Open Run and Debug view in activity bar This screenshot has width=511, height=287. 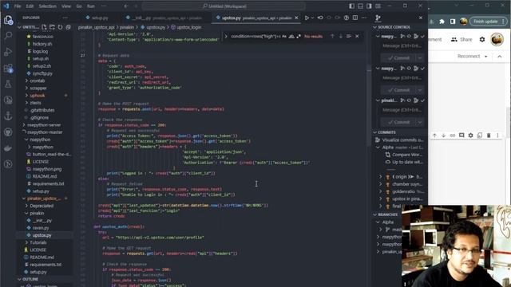pyautogui.click(x=8, y=52)
